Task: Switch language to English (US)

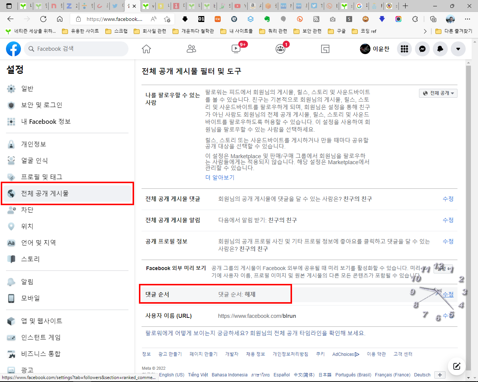Action: pyautogui.click(x=171, y=375)
